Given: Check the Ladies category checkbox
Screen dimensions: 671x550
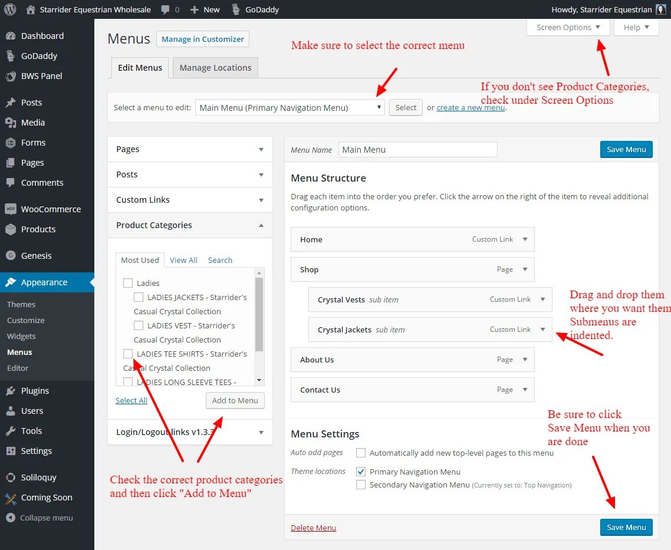Looking at the screenshot, I should pyautogui.click(x=127, y=283).
